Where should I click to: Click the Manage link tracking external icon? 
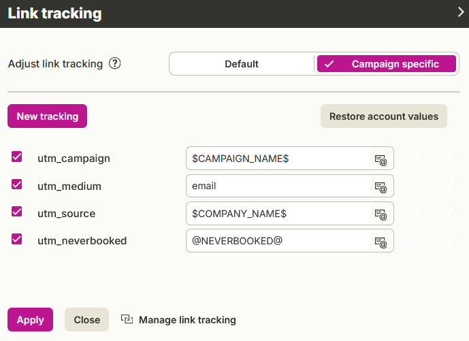(127, 319)
